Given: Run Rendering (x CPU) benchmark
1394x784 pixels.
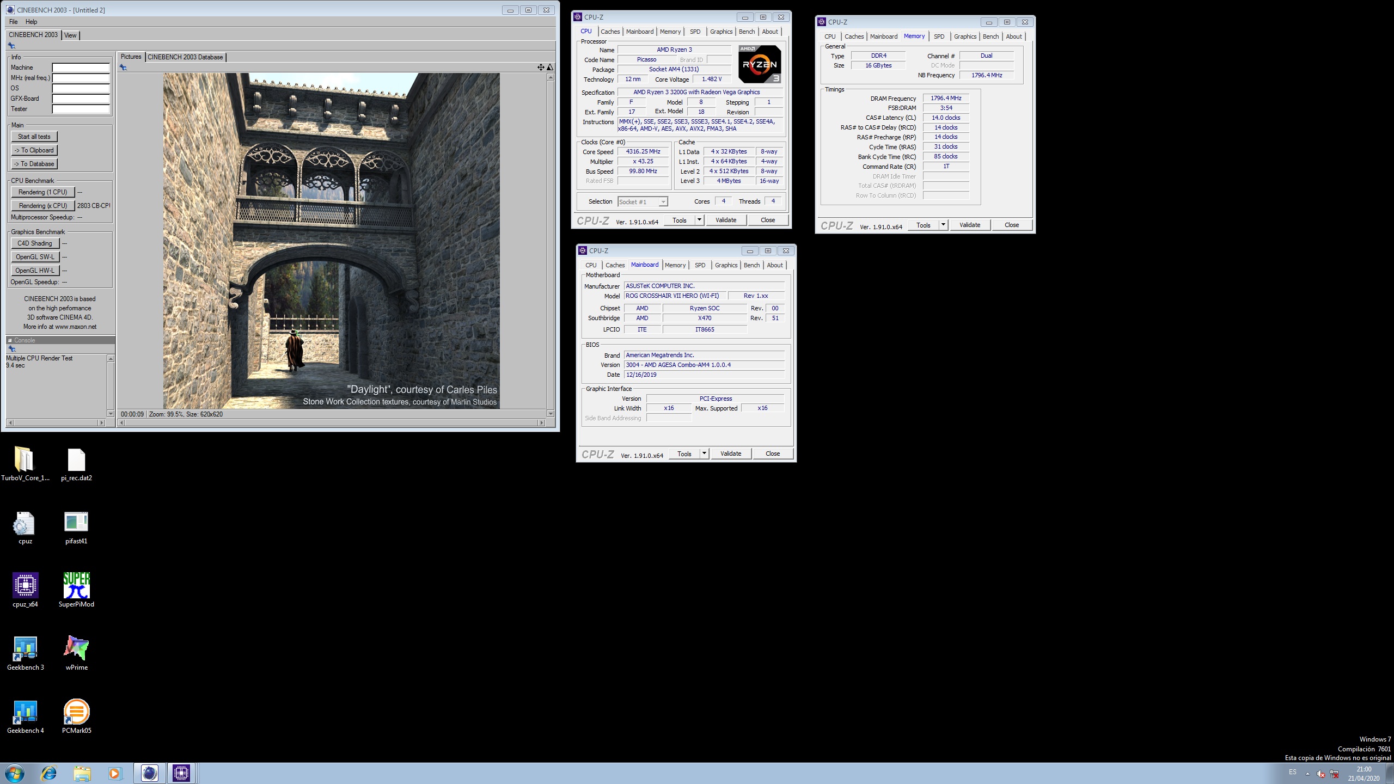Looking at the screenshot, I should (x=43, y=206).
